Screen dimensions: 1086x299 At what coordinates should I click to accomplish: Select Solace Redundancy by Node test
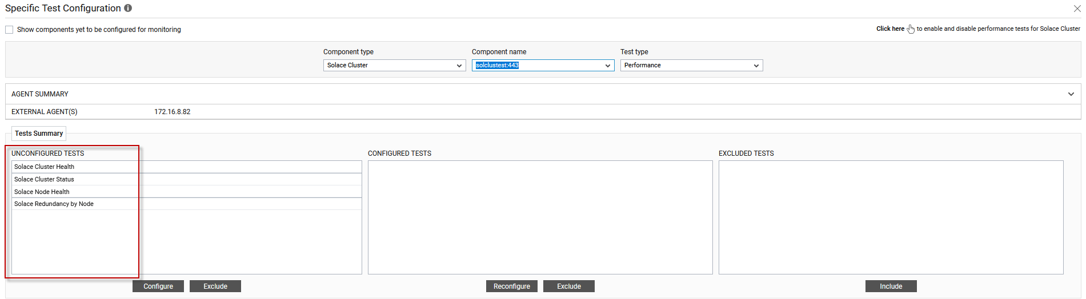coord(187,204)
